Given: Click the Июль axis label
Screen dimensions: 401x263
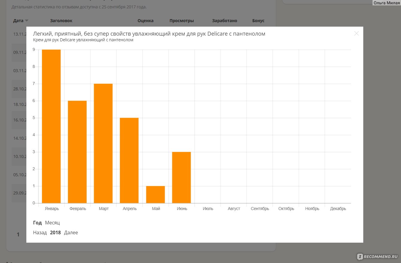Looking at the screenshot, I should tap(208, 209).
